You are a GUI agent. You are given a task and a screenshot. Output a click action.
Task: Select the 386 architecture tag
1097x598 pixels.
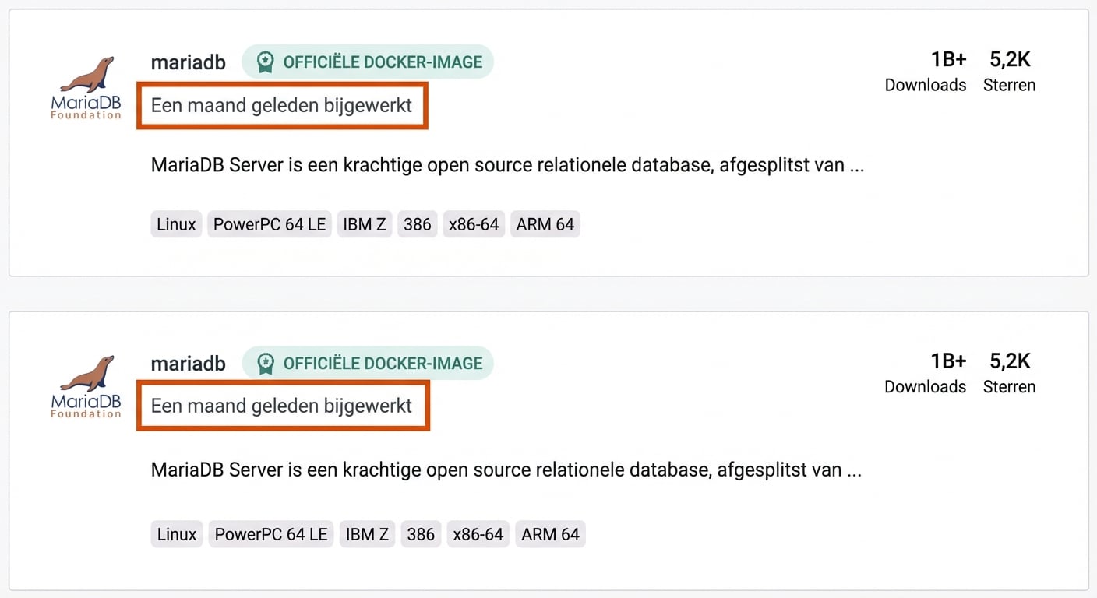(417, 223)
